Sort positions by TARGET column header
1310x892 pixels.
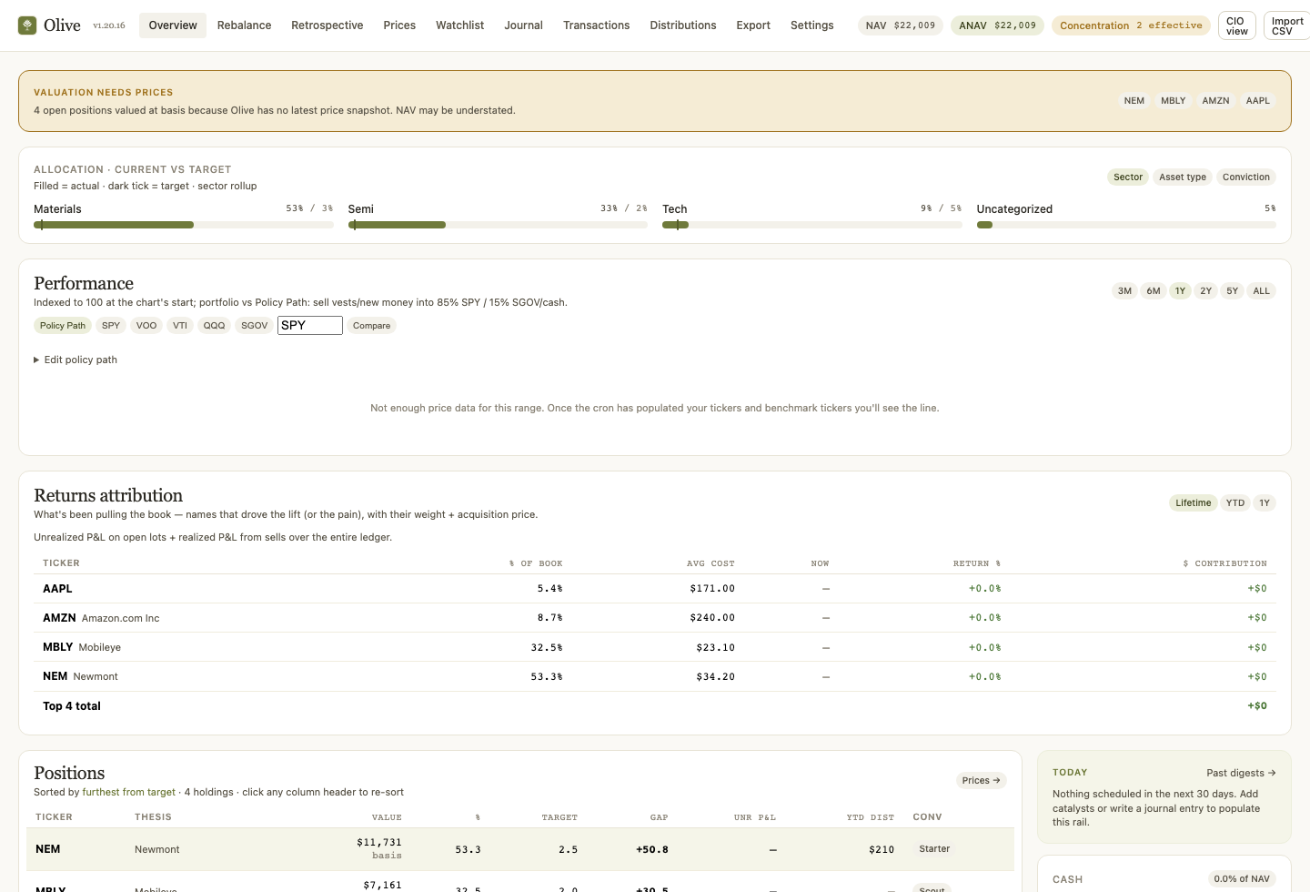pos(559,817)
